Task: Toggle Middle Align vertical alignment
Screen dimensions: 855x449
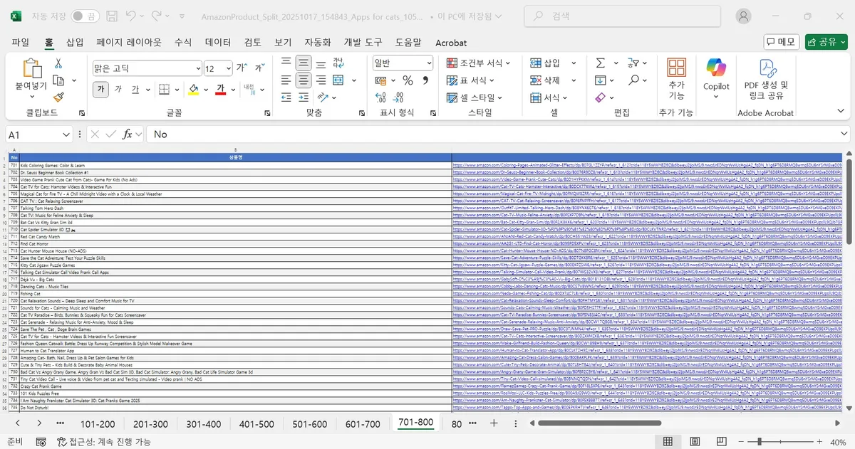Action: coord(304,63)
